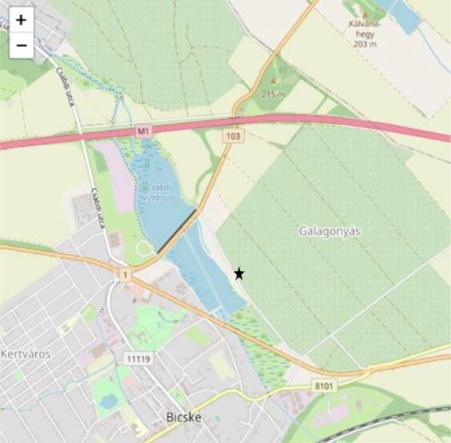451x443 pixels.
Task: Click the Kálvária-hegy 203 m peak label
Action: [x=365, y=34]
